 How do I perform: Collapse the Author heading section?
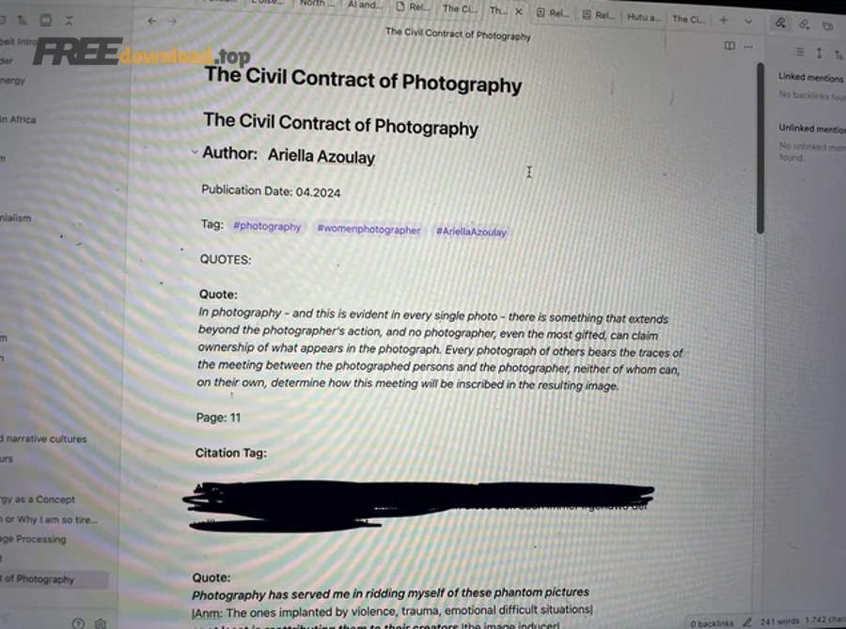pos(194,152)
